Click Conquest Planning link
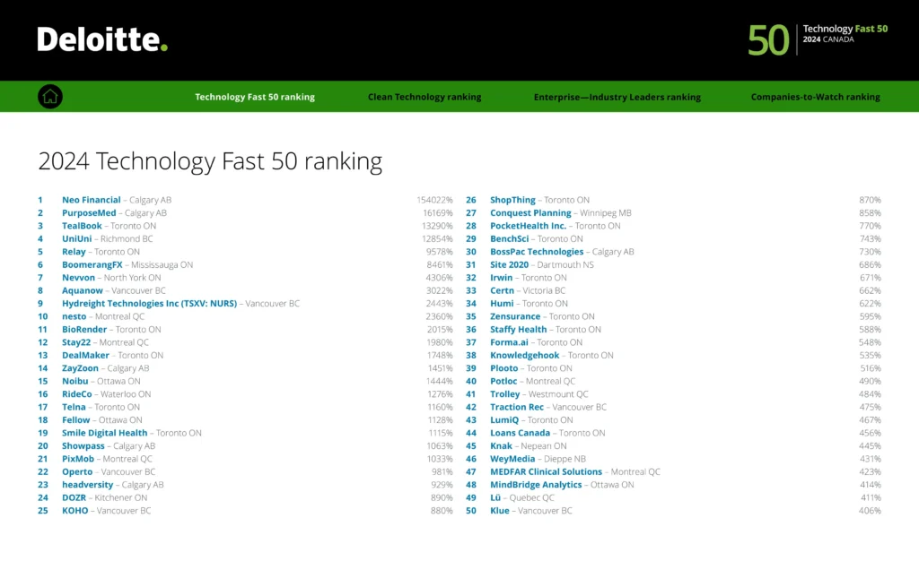Image resolution: width=919 pixels, height=561 pixels. tap(530, 213)
